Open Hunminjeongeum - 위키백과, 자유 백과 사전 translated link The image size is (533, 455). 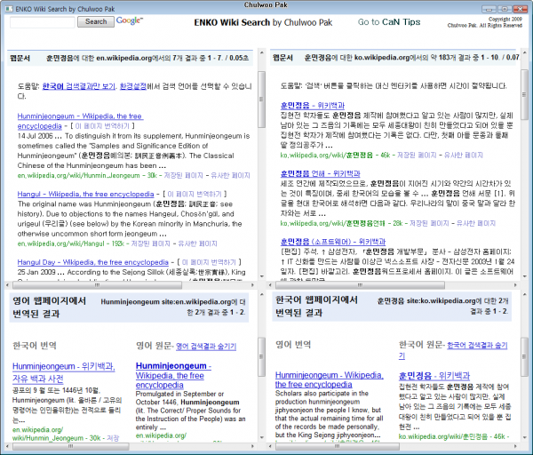pos(64,372)
